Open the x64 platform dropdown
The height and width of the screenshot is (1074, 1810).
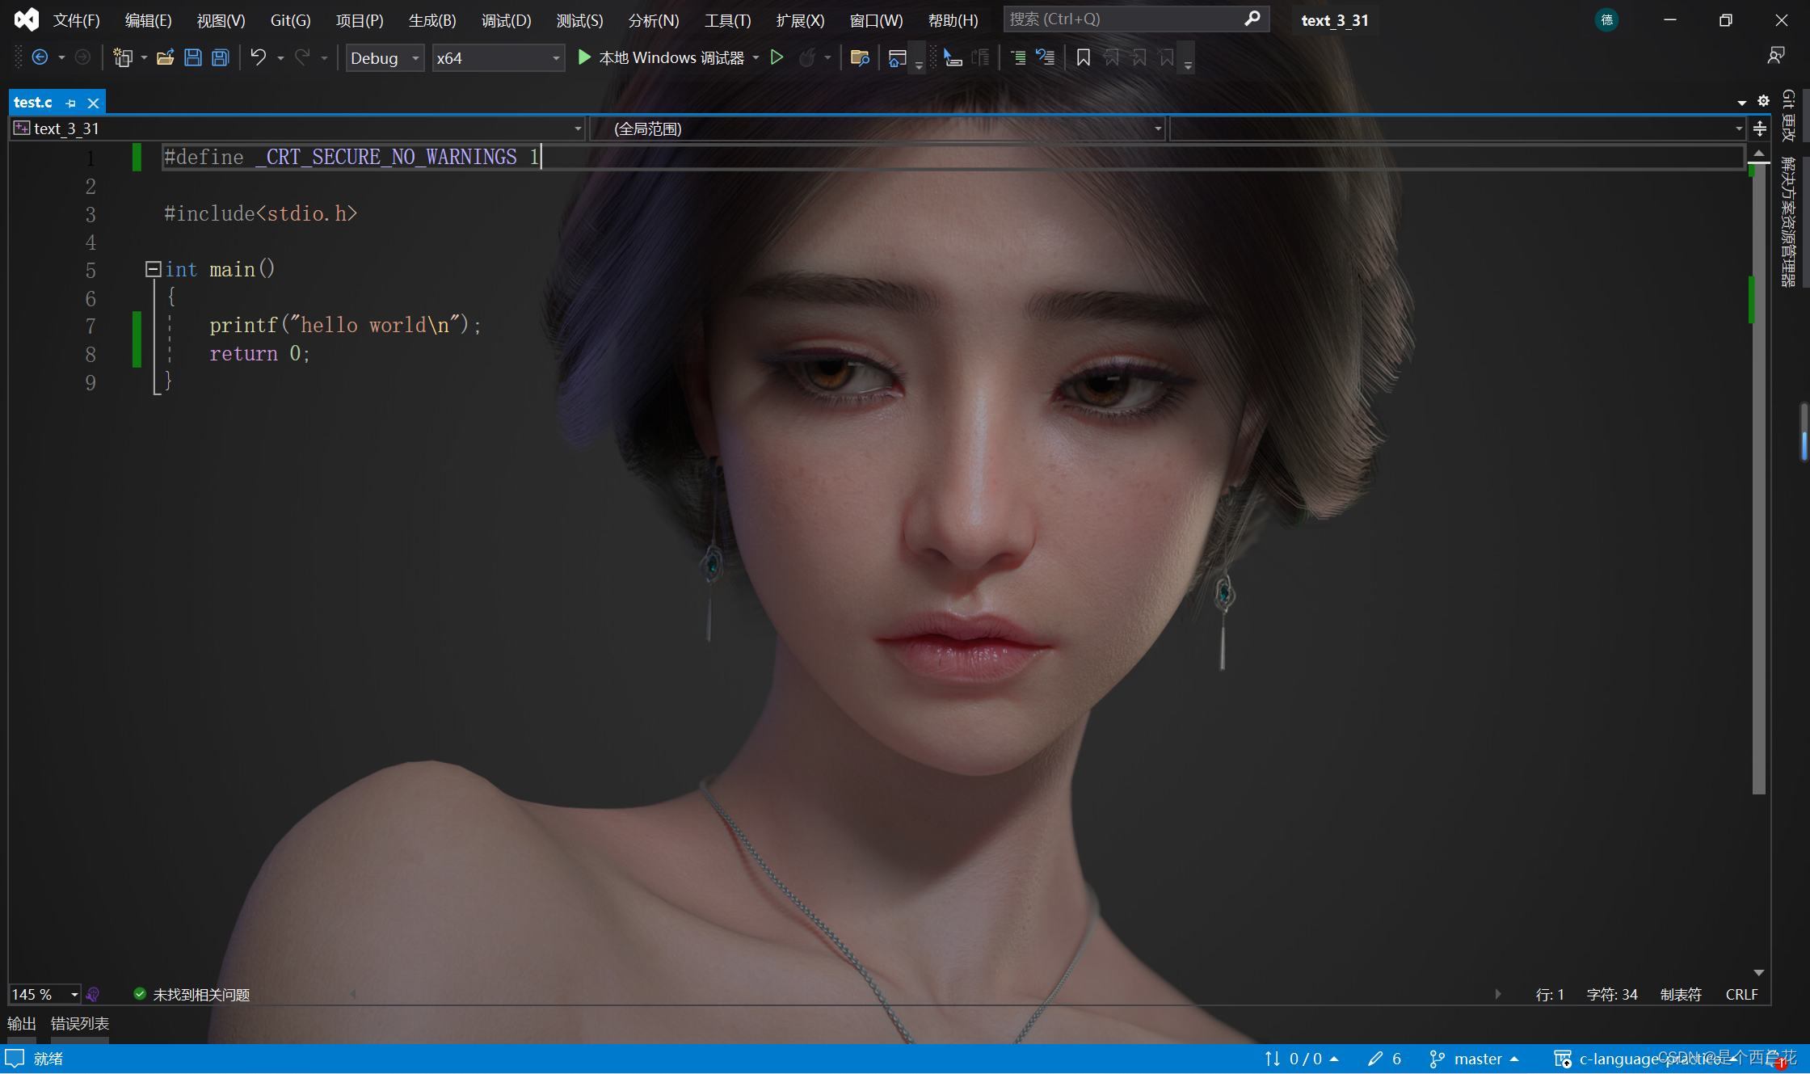(498, 58)
